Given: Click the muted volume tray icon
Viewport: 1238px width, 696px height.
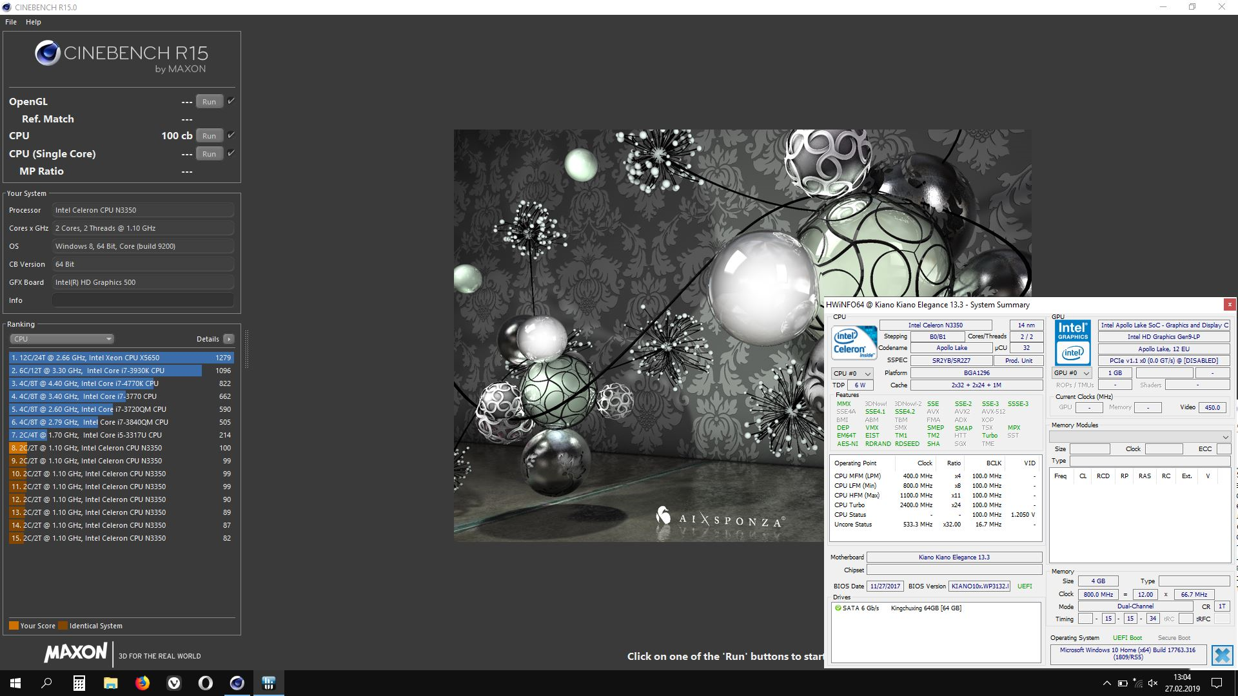Looking at the screenshot, I should 1153,683.
